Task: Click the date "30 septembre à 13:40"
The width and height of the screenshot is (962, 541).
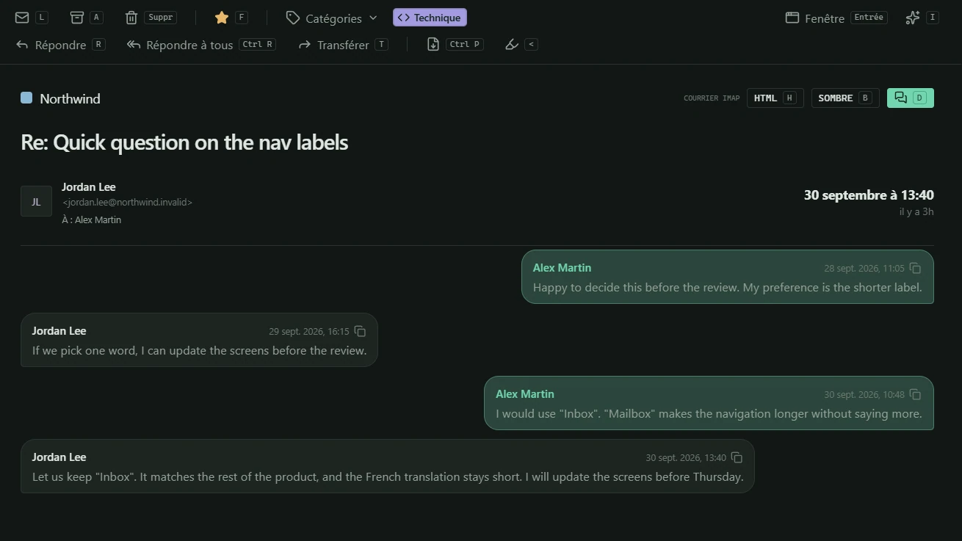Action: click(869, 195)
